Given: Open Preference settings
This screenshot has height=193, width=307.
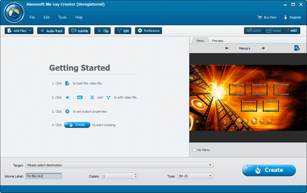Looking at the screenshot, I should pos(148,31).
